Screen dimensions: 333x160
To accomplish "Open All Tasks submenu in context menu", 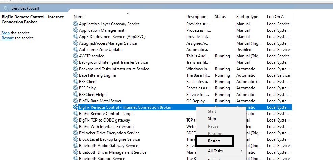I will pos(215,151).
